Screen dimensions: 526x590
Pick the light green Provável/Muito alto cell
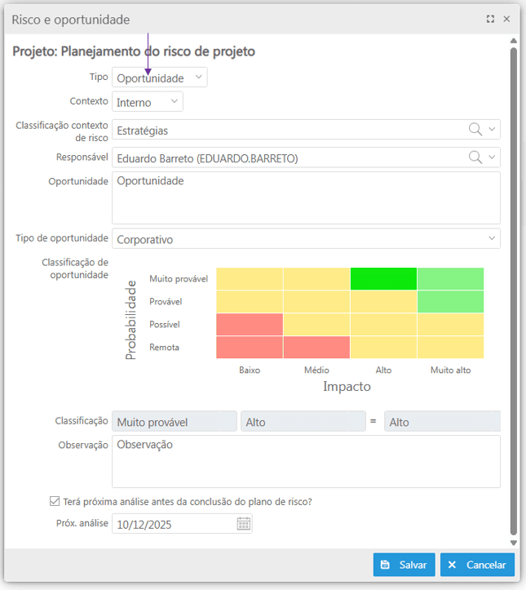tap(450, 301)
